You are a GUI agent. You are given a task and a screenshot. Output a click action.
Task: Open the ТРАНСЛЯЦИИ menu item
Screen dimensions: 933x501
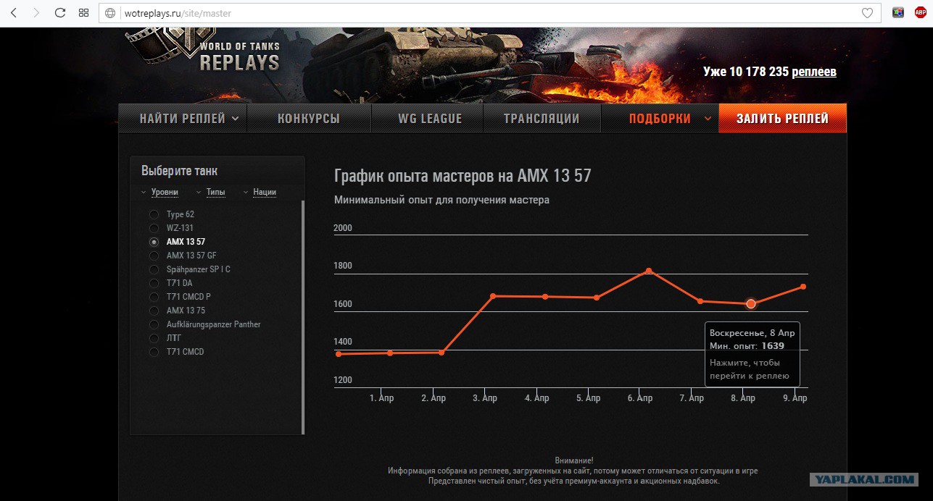pos(542,119)
